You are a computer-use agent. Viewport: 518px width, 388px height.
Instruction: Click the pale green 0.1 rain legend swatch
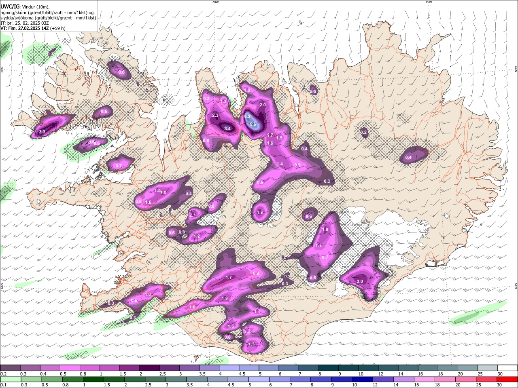(x=11, y=380)
